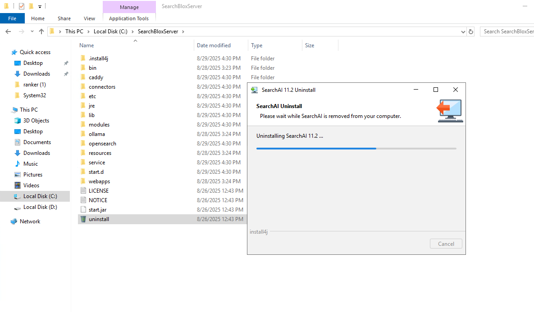The width and height of the screenshot is (534, 312).
Task: Select the service folder row
Action: pos(162,162)
